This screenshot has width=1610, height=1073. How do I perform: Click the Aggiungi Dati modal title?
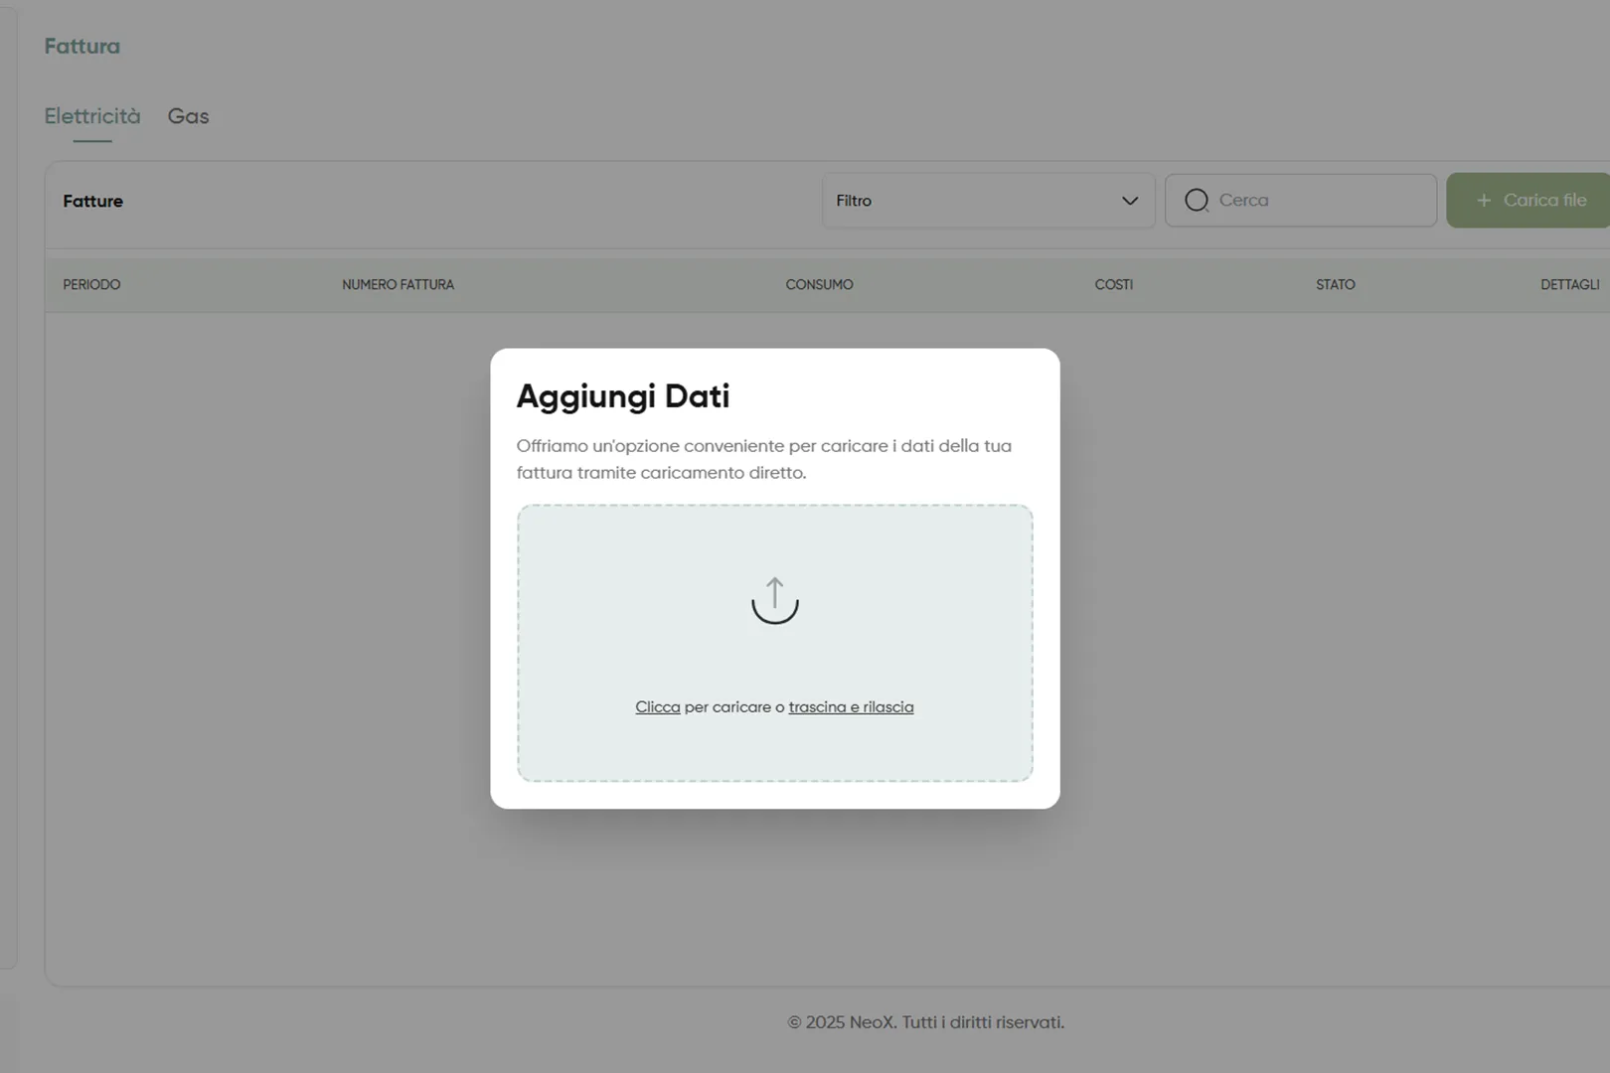622,395
